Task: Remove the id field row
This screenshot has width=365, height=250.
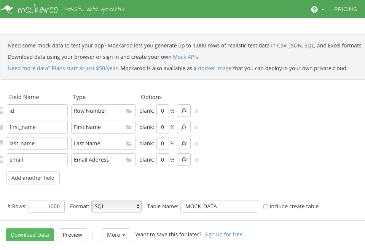Action: click(196, 111)
